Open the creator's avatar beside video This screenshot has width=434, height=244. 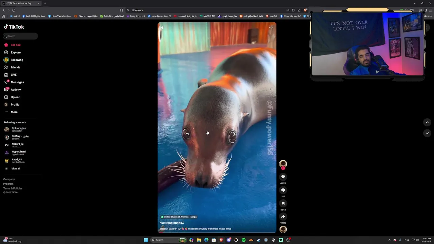283,164
